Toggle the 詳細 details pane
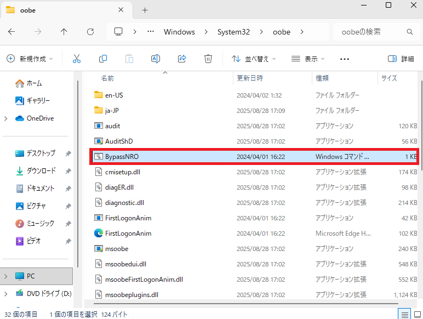This screenshot has height=319, width=423. (401, 59)
